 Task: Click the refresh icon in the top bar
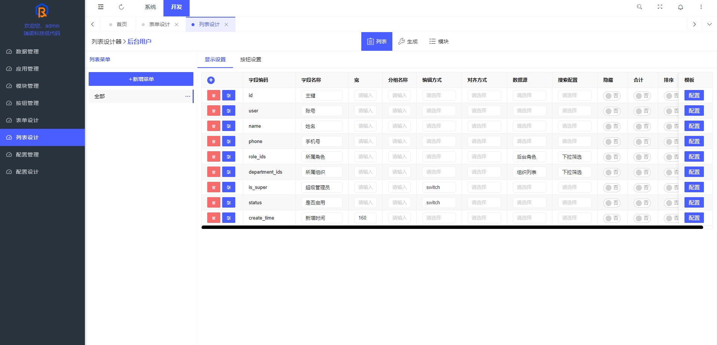click(x=121, y=7)
